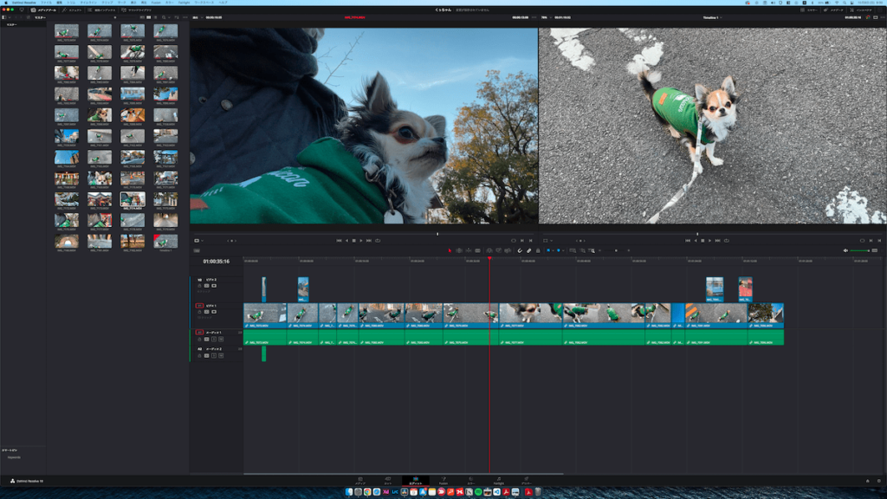Mute audio track A2
Viewport: 887px width, 499px height.
(x=221, y=356)
